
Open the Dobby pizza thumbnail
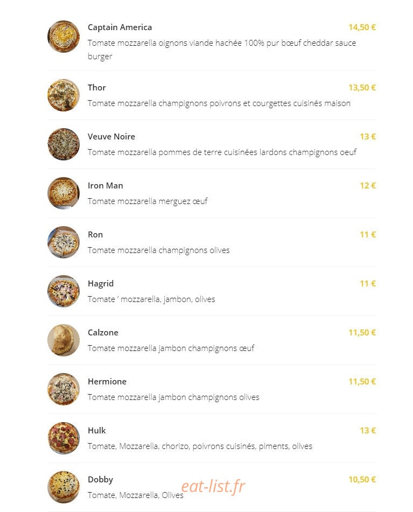64,487
